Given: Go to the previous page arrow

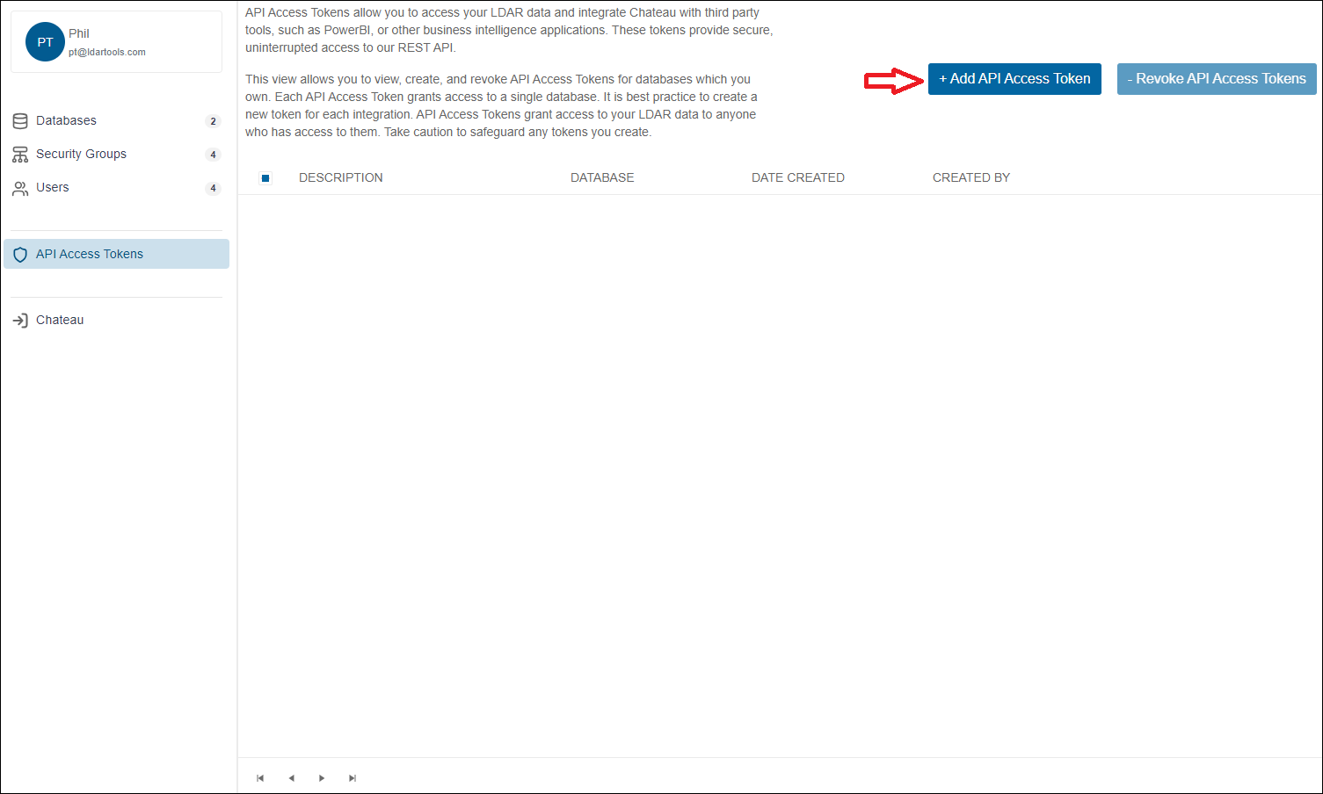Looking at the screenshot, I should point(291,778).
